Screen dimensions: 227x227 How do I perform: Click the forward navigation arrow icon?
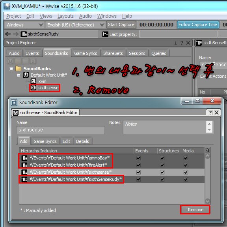pos(16,34)
